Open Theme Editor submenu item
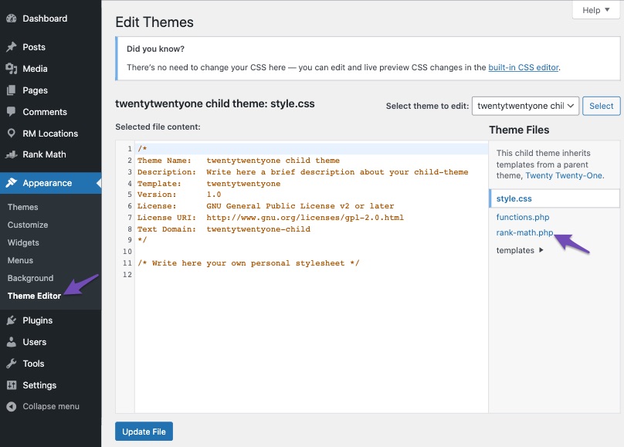 click(34, 296)
